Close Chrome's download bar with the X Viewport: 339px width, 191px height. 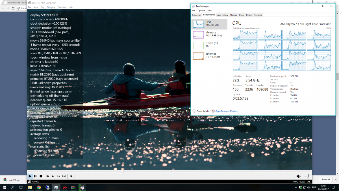pos(335,179)
